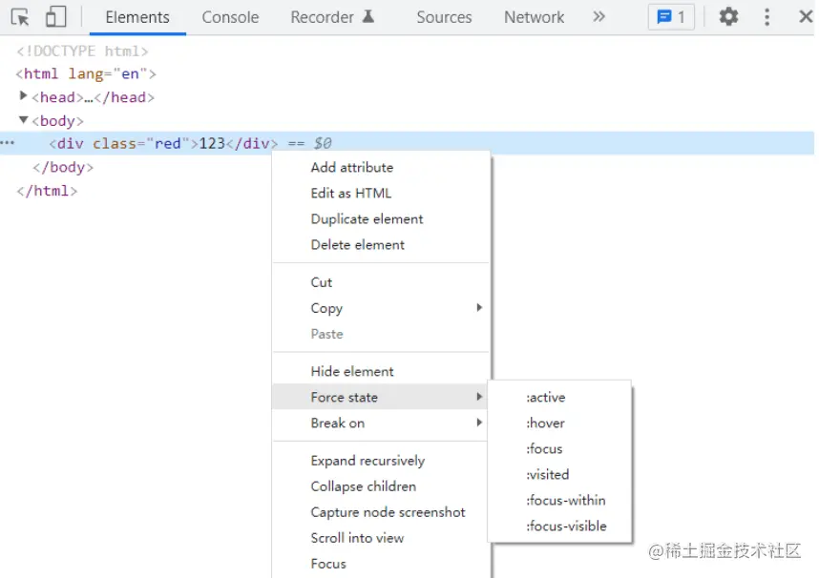Screen dimensions: 819x578
Task: Choose Add attribute from context menu
Action: pos(381,168)
